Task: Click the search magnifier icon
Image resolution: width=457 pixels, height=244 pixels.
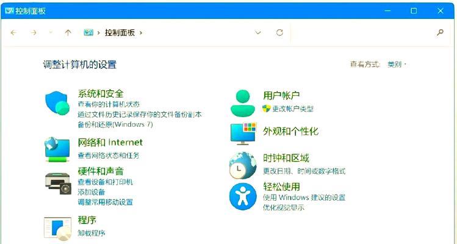Action: tap(440, 32)
